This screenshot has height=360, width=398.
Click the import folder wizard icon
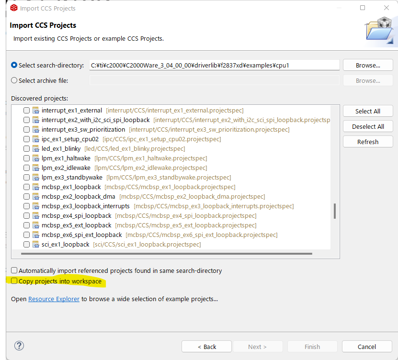pyautogui.click(x=380, y=31)
